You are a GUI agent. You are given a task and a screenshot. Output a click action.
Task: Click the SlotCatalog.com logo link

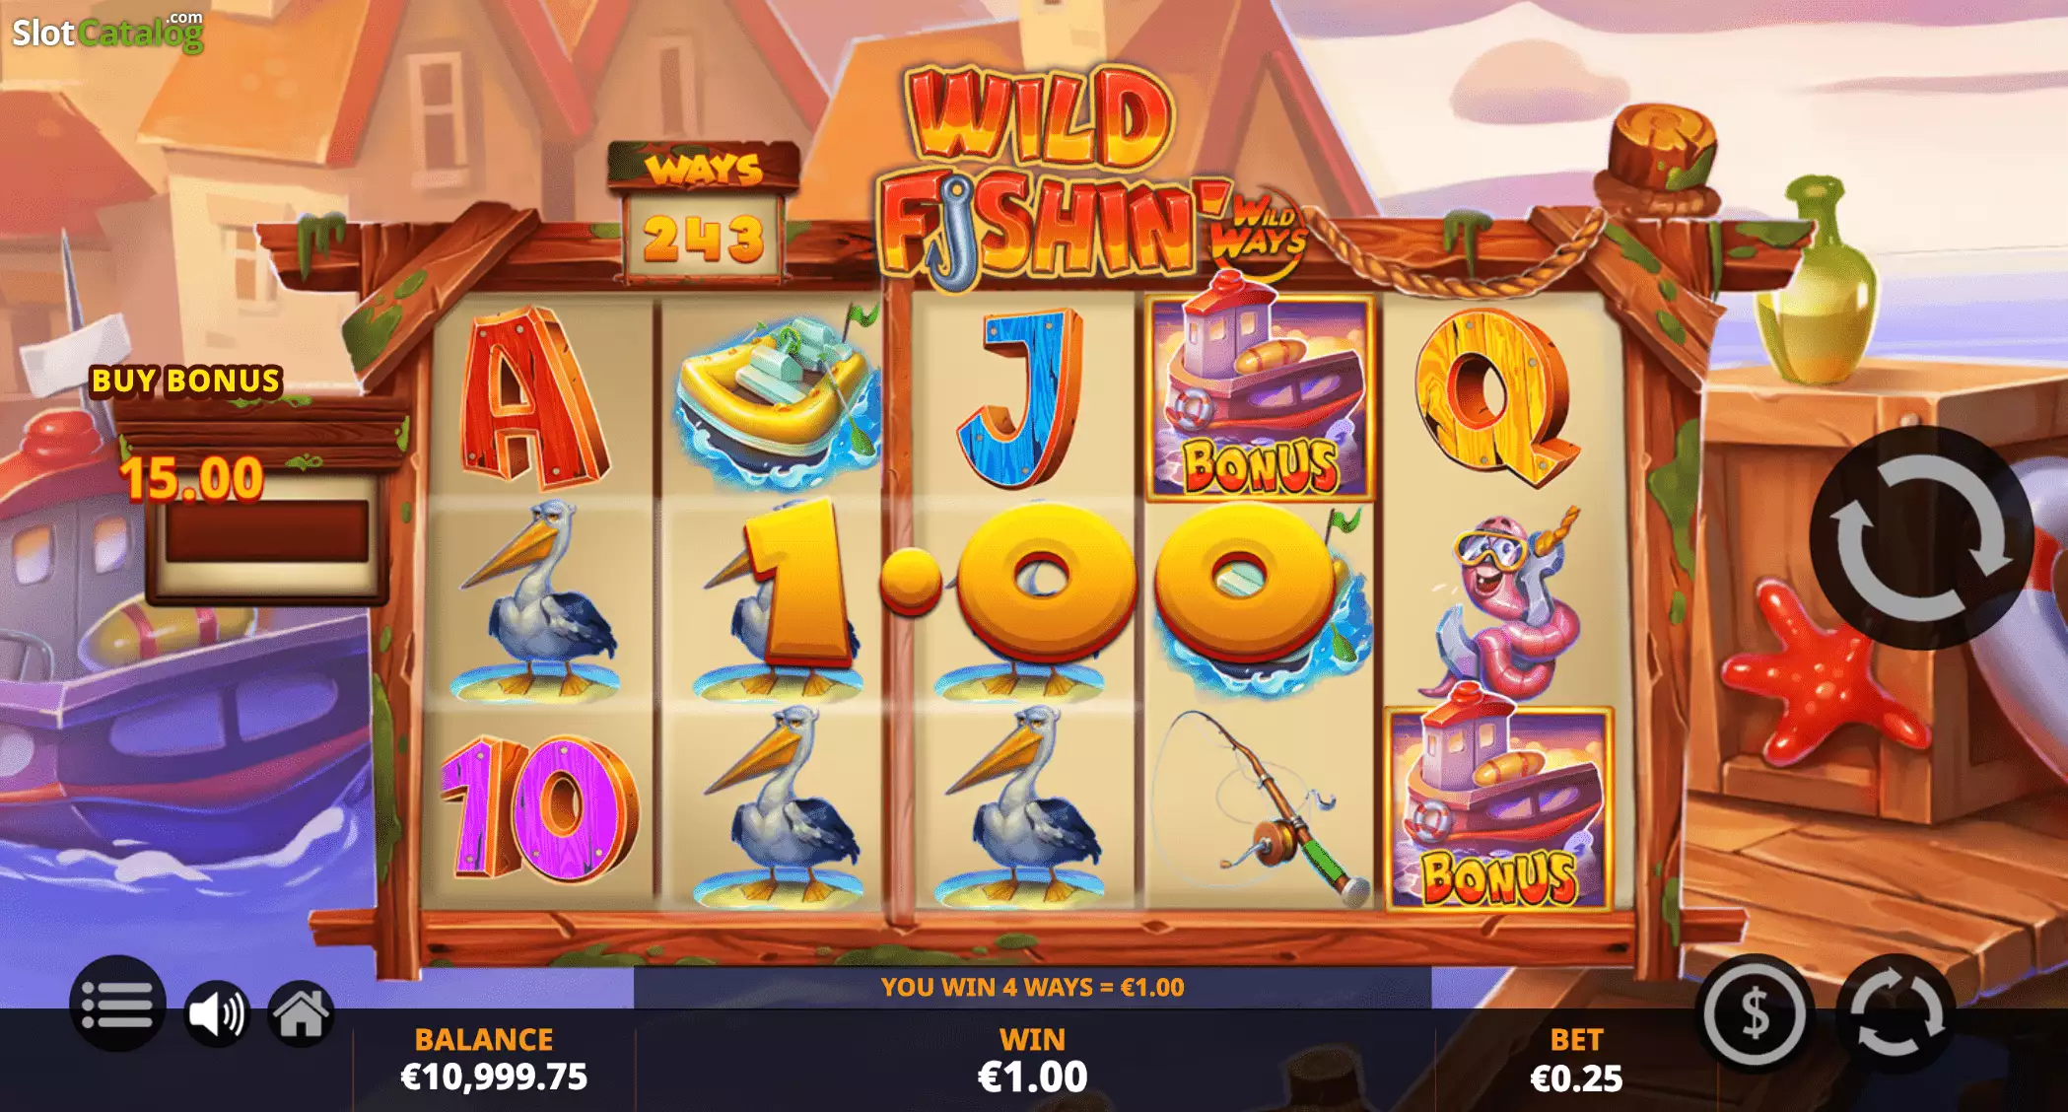108,32
